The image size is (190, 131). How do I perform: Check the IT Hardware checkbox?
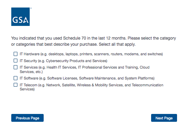click(x=15, y=54)
